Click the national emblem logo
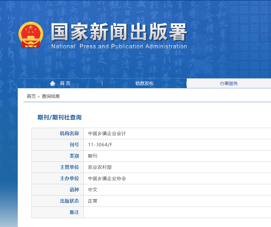The height and width of the screenshot is (227, 271). tap(31, 35)
